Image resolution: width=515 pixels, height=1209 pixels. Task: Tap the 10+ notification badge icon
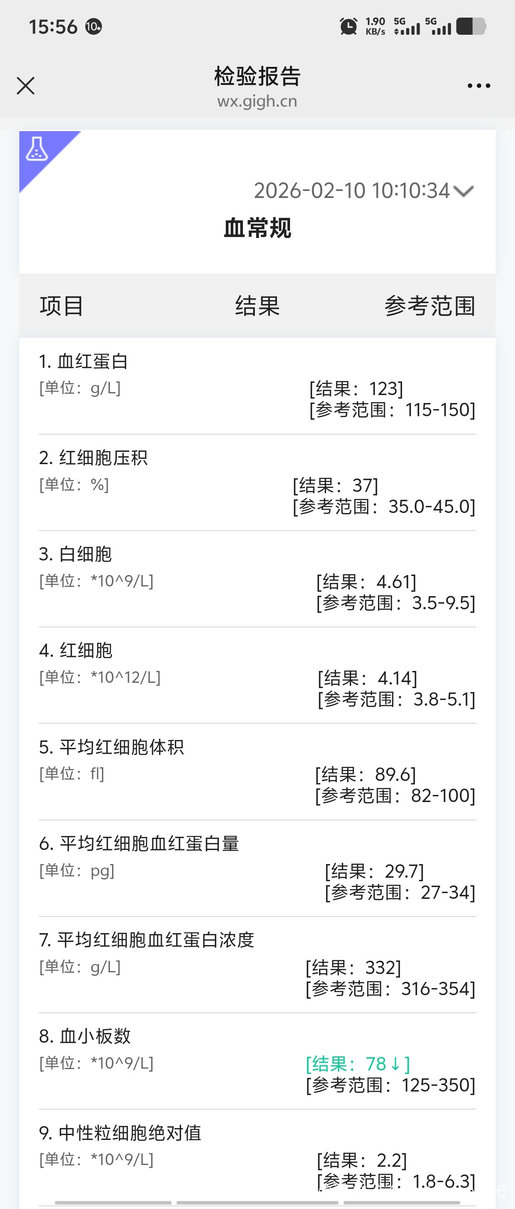point(93,27)
